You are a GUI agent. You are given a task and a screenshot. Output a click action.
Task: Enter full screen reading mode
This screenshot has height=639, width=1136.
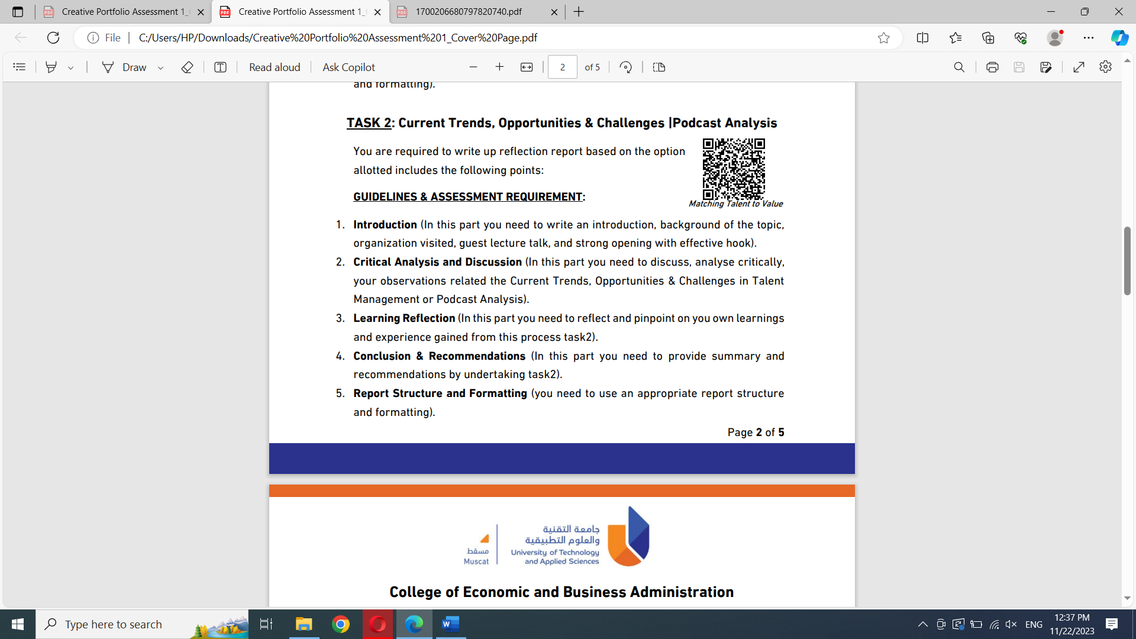[x=1079, y=67]
